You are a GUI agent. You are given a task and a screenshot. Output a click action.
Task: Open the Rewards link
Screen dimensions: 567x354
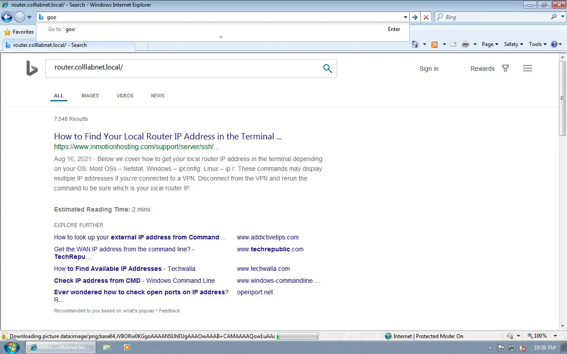[x=482, y=69]
